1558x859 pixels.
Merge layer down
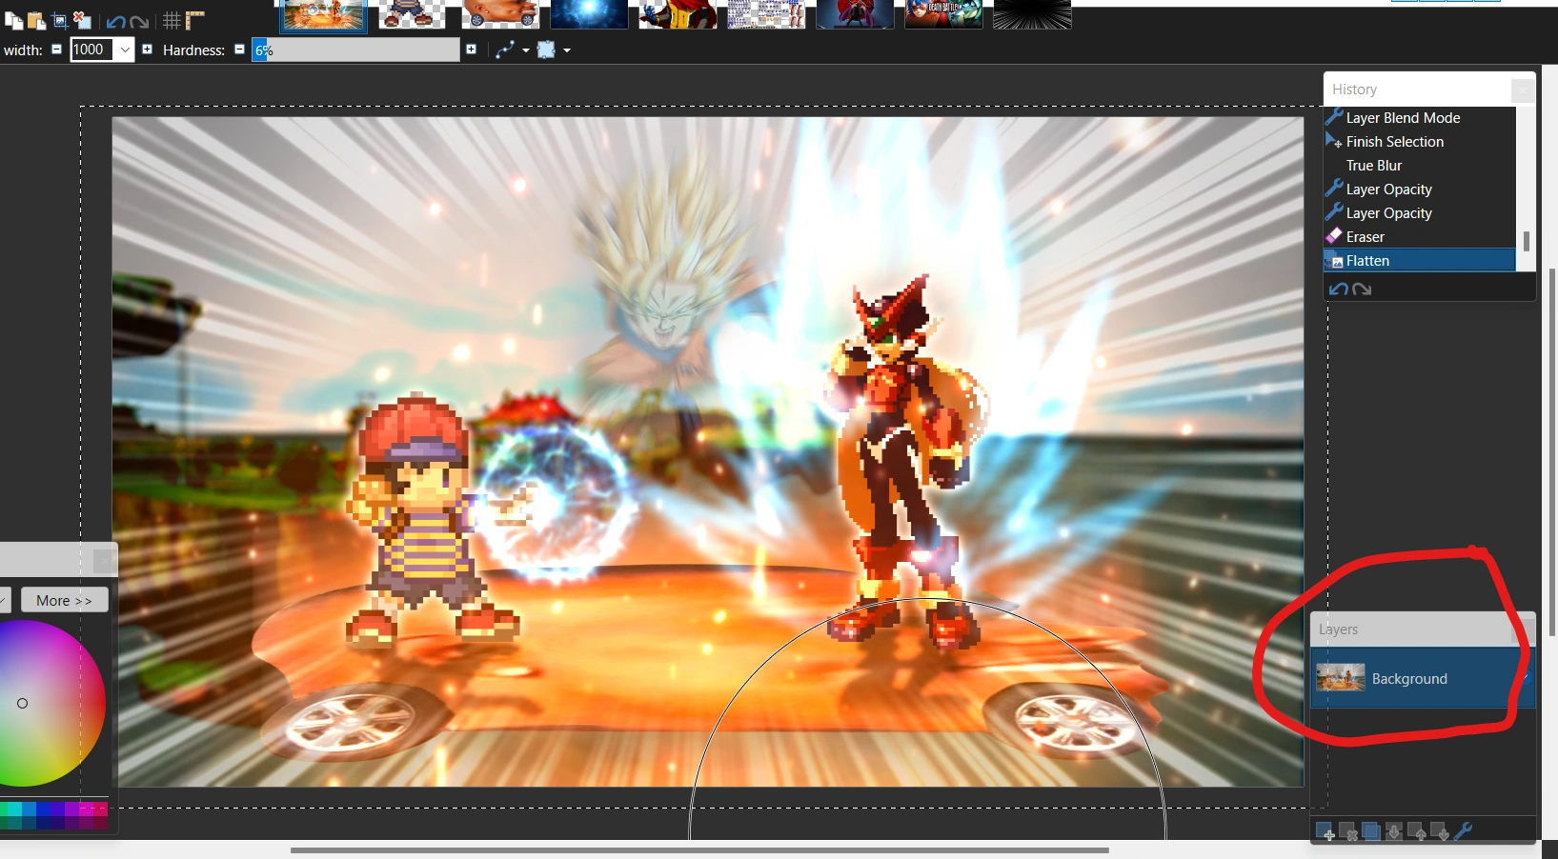1394,832
